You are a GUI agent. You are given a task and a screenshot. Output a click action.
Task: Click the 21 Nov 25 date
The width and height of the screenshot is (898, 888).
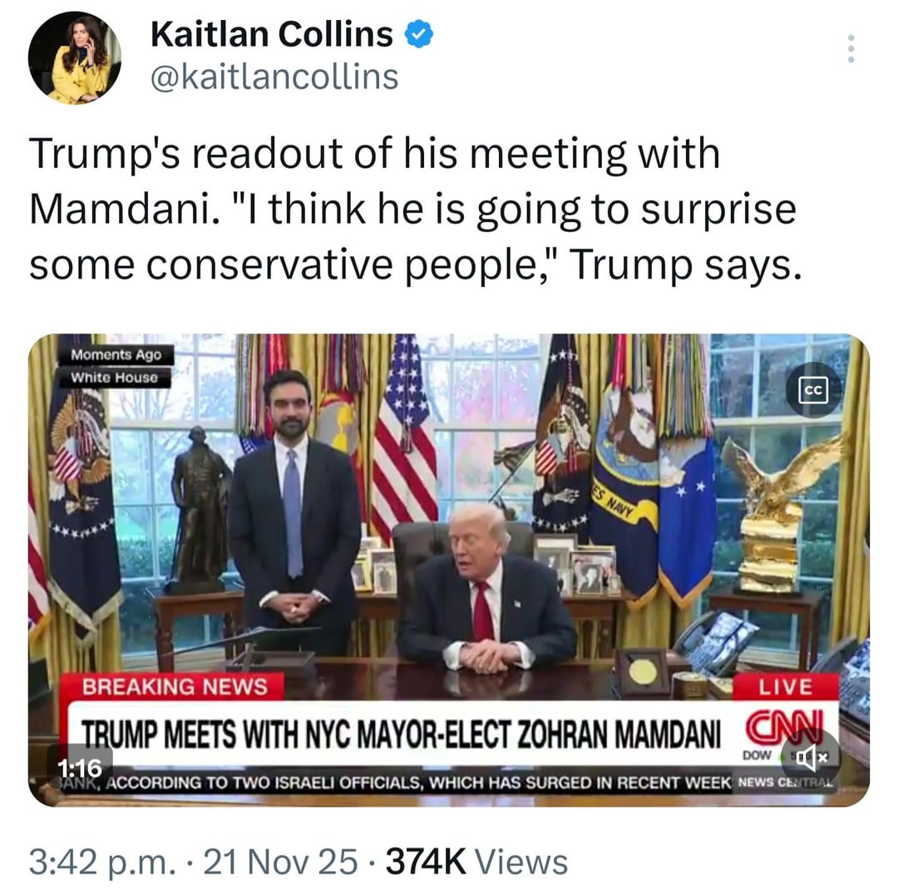(x=281, y=861)
